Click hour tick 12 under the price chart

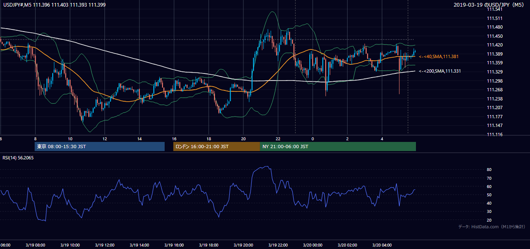(x=105, y=139)
